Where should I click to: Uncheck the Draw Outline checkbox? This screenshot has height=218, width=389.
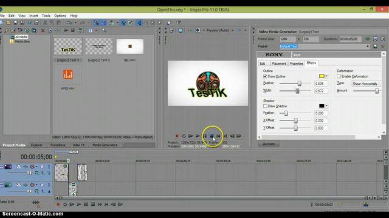tap(265, 76)
